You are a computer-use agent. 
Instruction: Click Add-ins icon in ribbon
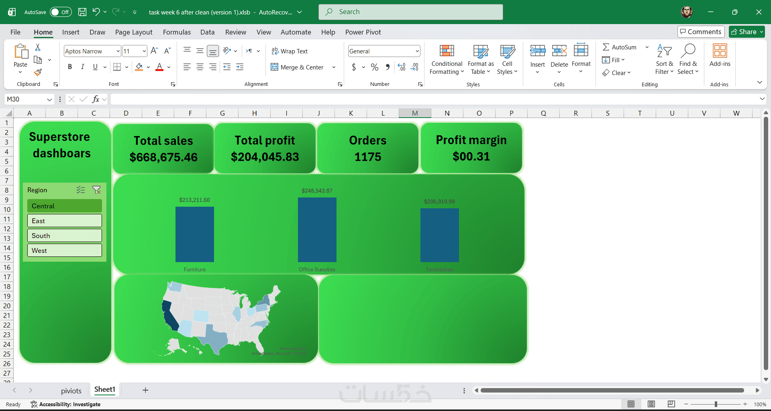(x=720, y=51)
